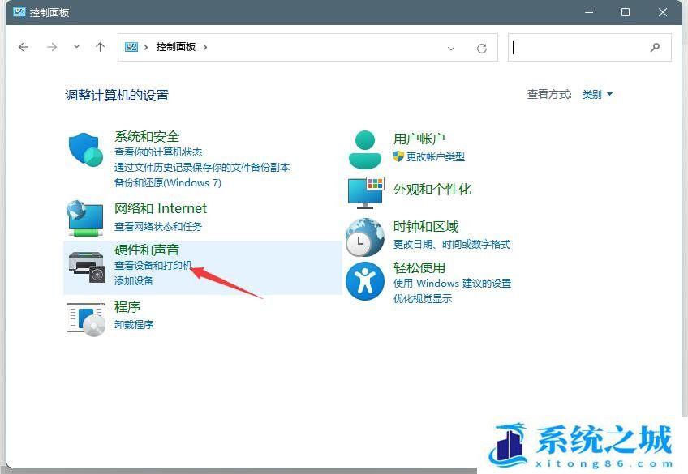Open 时钟和区域 category
This screenshot has width=688, height=474.
(x=426, y=227)
